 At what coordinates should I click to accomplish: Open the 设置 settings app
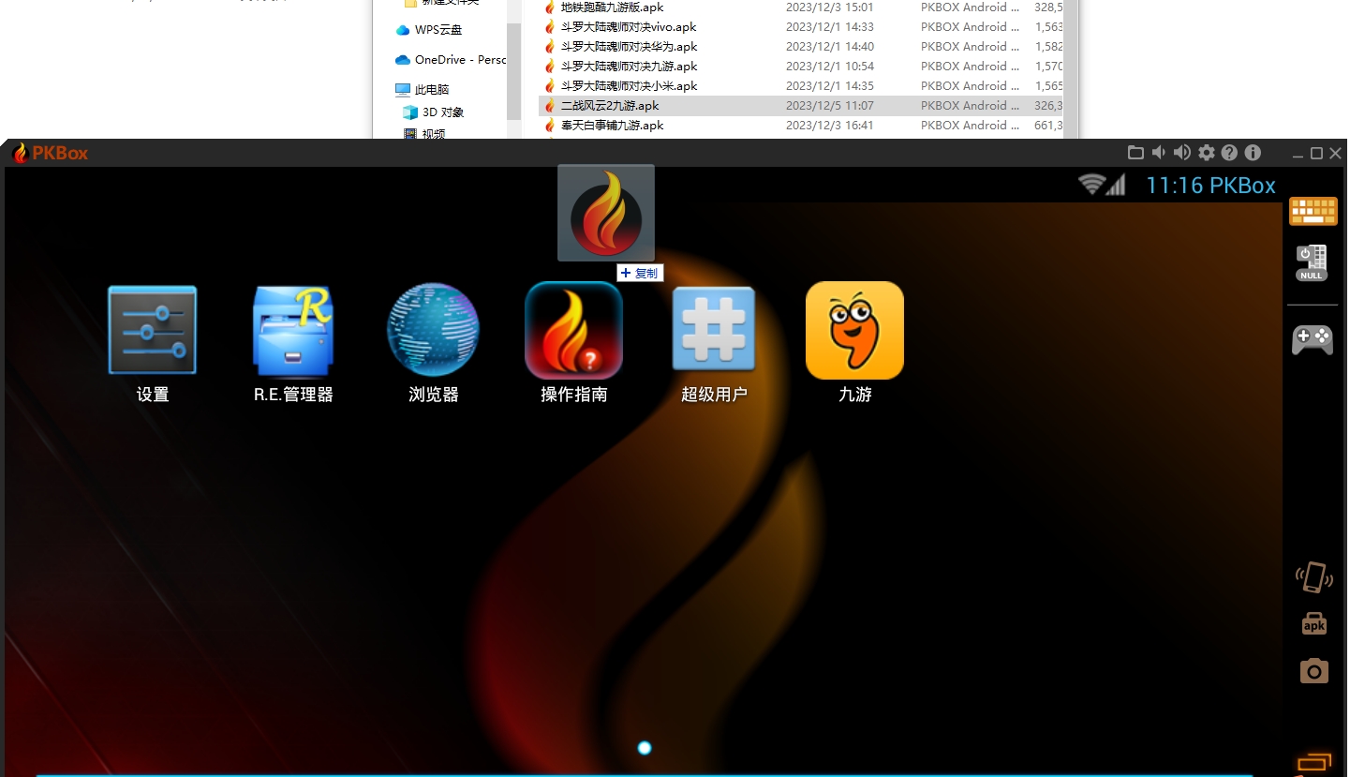point(153,331)
